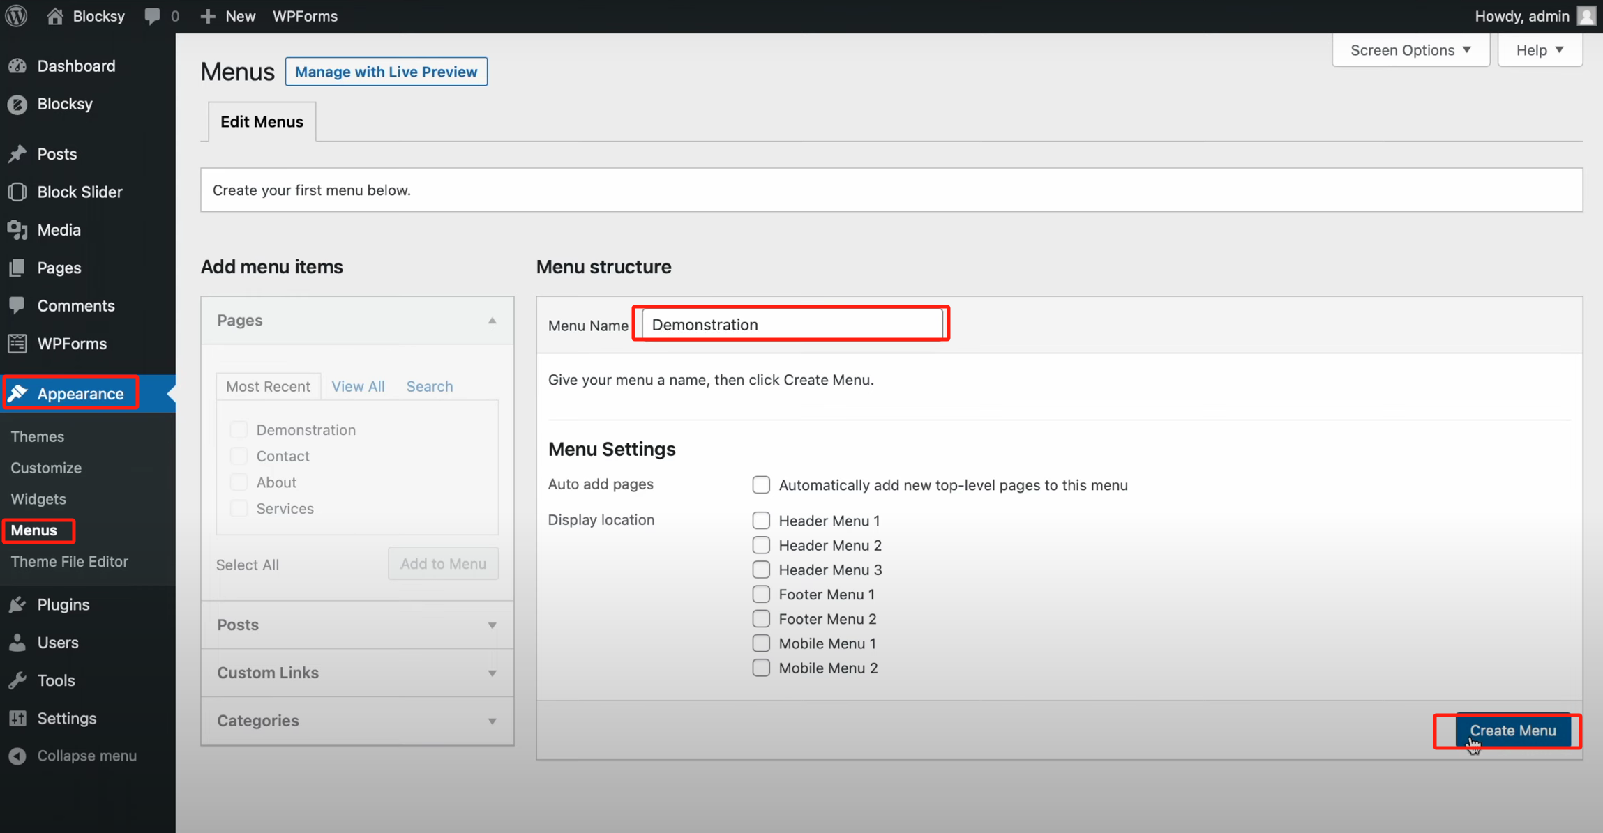Open the Screen Options dropdown
1603x833 pixels.
tap(1410, 50)
